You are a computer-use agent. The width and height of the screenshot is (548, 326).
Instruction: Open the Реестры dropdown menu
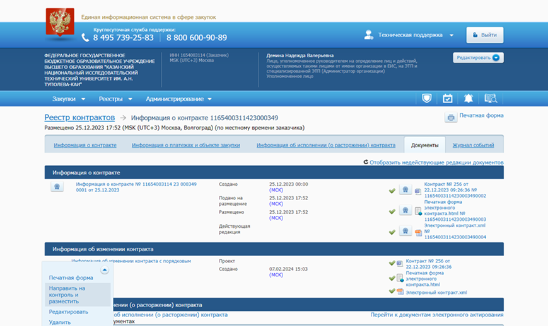115,99
